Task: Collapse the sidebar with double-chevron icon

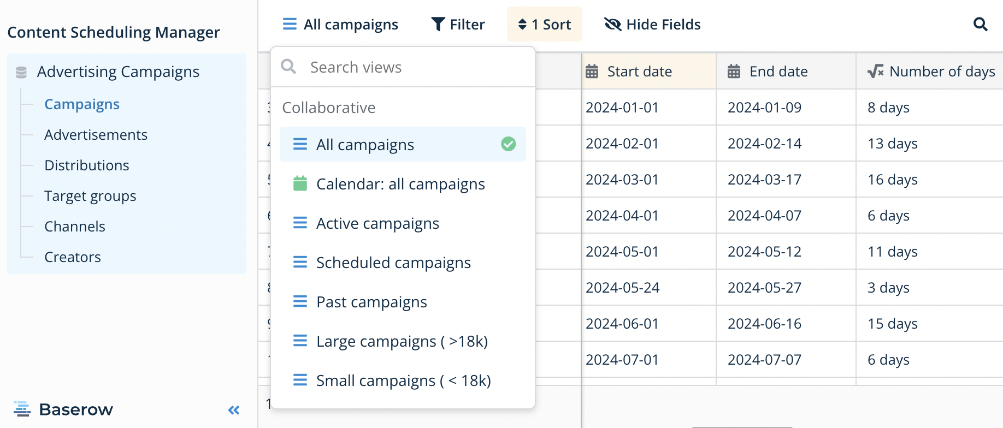Action: click(234, 410)
